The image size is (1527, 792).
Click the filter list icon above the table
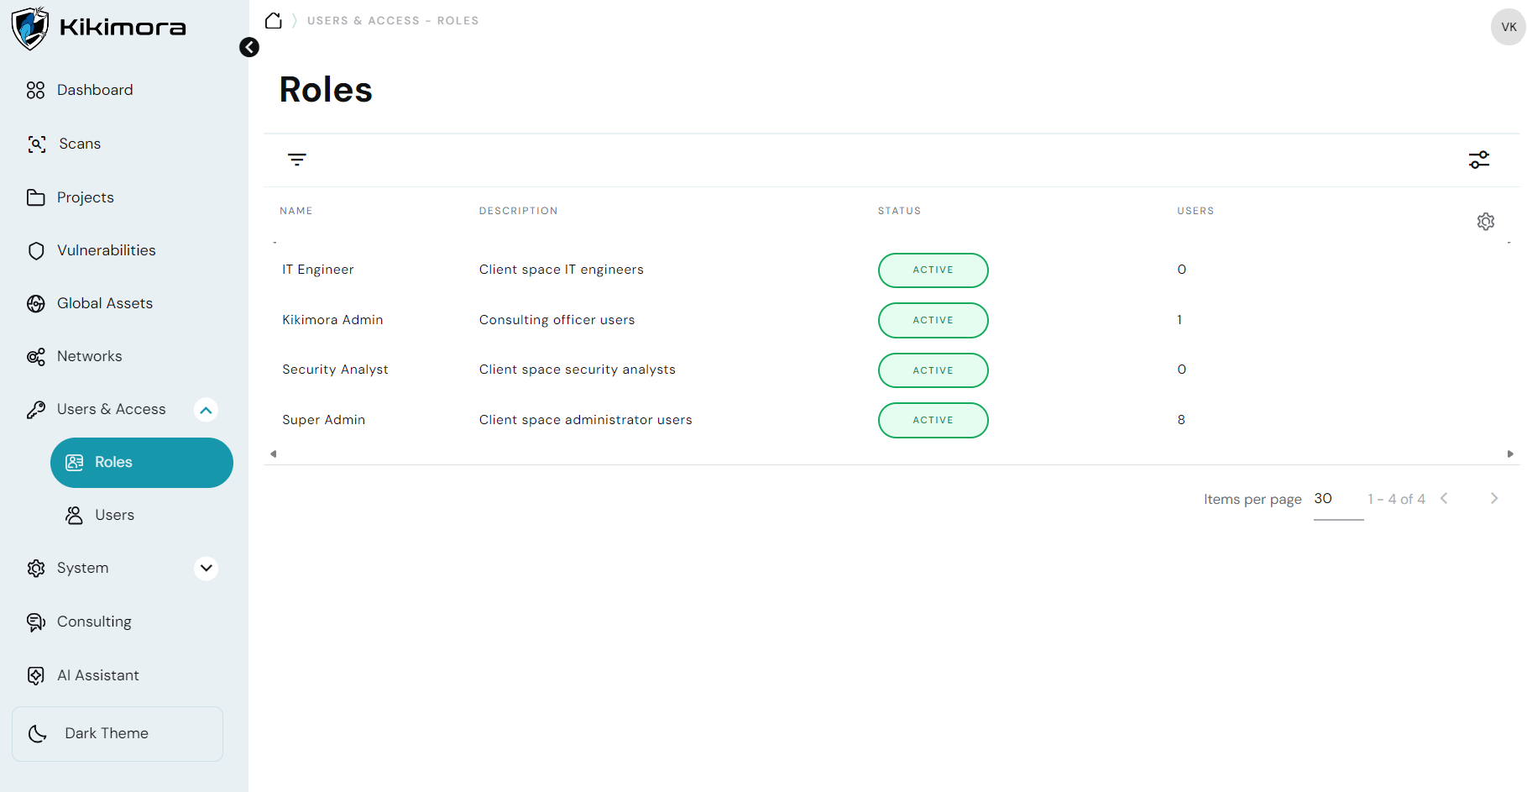pos(297,160)
